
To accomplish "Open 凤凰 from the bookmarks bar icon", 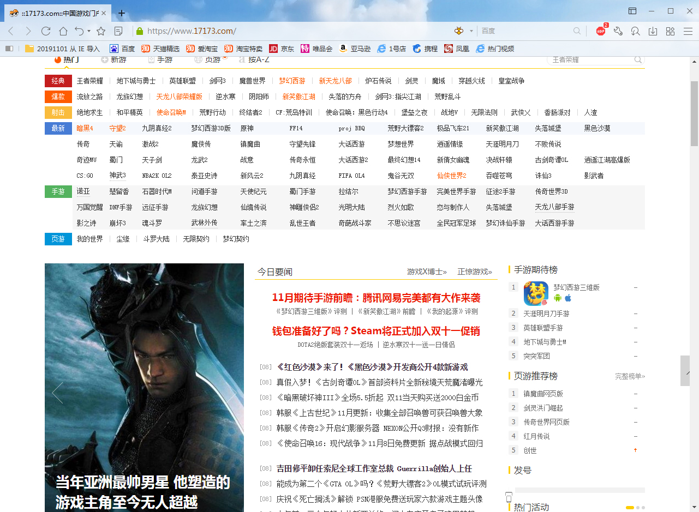I will point(457,48).
